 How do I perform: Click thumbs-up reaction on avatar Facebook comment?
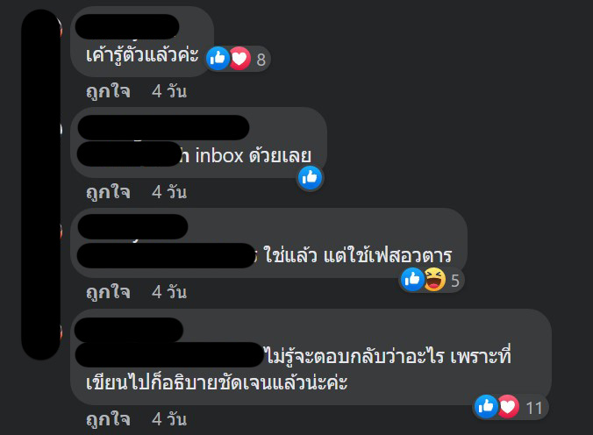(x=412, y=280)
